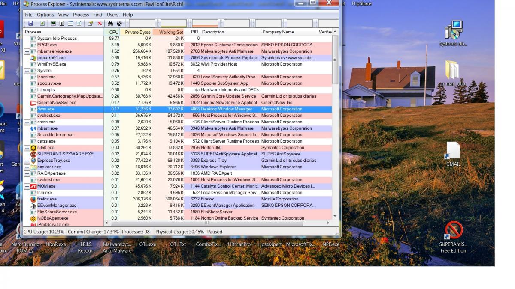Click the explorer.exe folder icon
Viewport: 515px width, 289px height.
pos(33,167)
